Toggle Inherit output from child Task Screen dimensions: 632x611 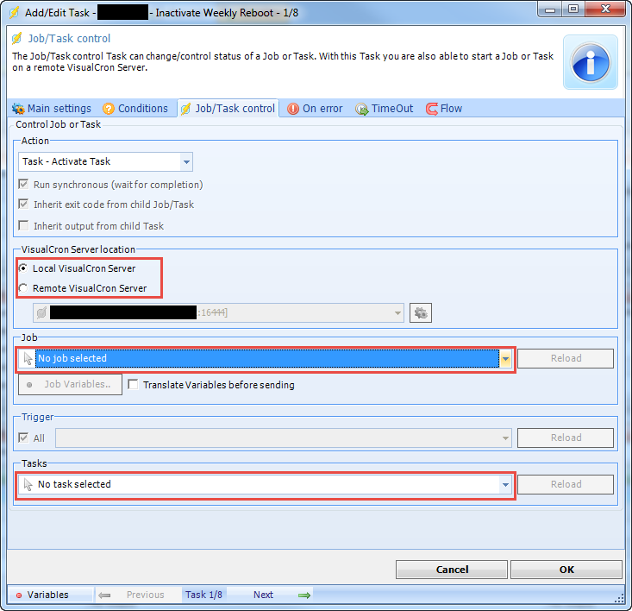pos(24,226)
